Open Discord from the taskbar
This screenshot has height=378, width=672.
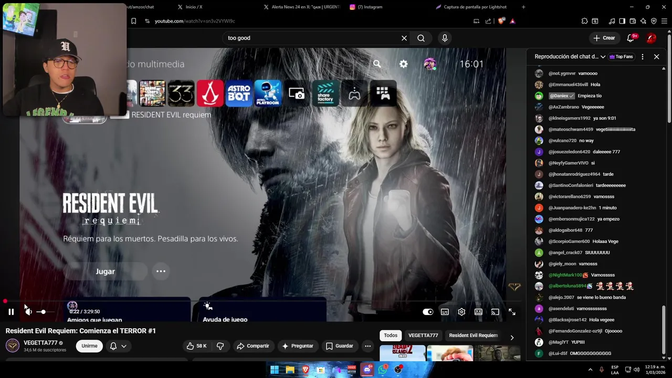click(367, 370)
